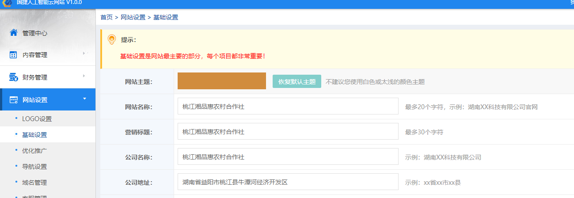
Task: Go to 导航设置 in the sidebar
Action: tap(34, 167)
